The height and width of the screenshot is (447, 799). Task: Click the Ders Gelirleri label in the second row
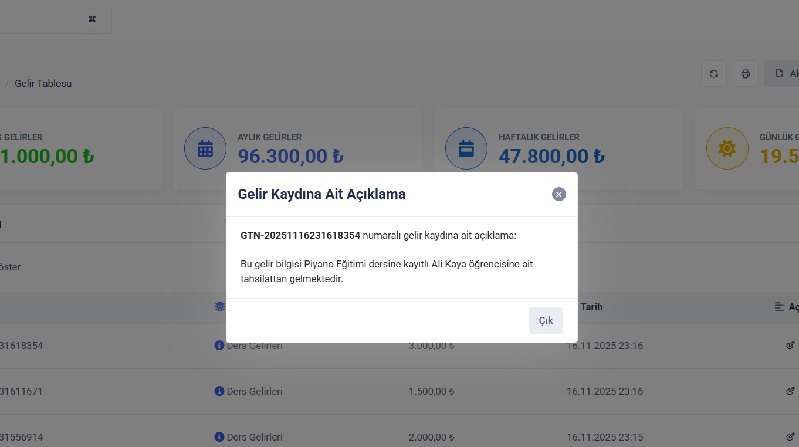[x=255, y=391]
